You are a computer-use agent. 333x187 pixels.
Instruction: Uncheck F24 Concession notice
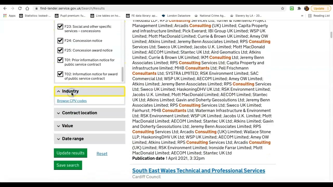(60, 41)
